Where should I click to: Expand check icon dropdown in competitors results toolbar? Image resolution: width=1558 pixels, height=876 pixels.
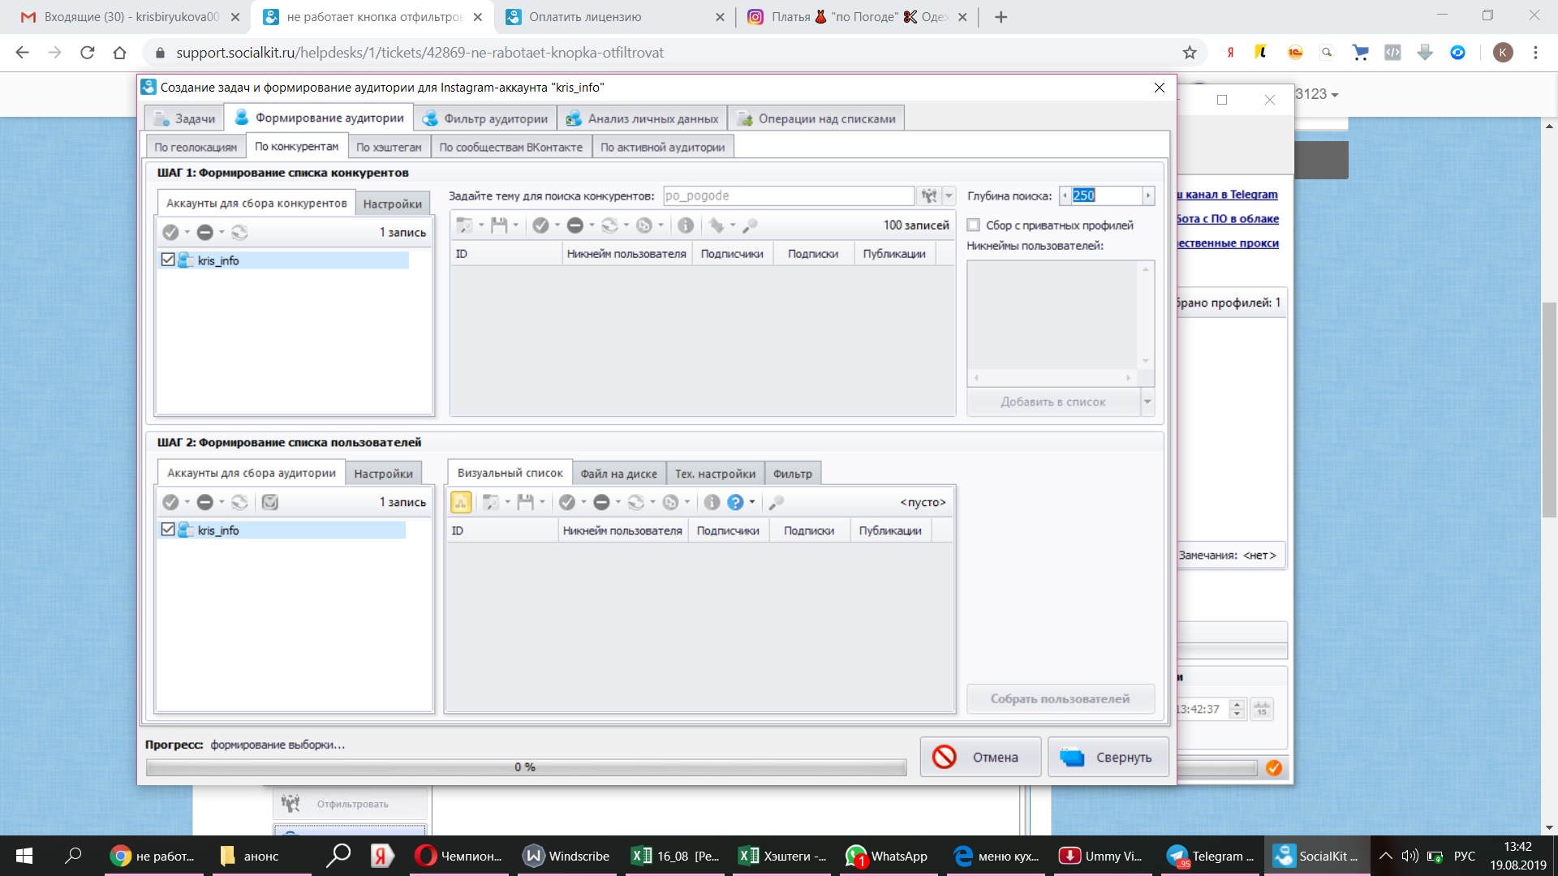[557, 225]
